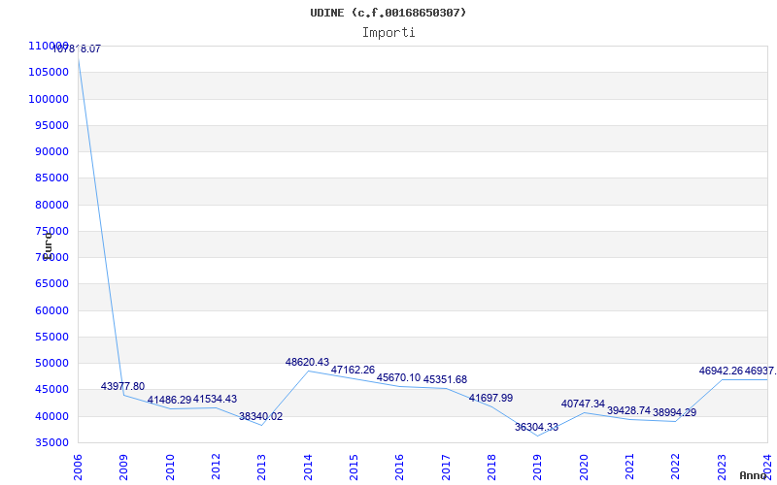Click the 55000 y-axis value
Screen dimensions: 777x485
coord(51,337)
